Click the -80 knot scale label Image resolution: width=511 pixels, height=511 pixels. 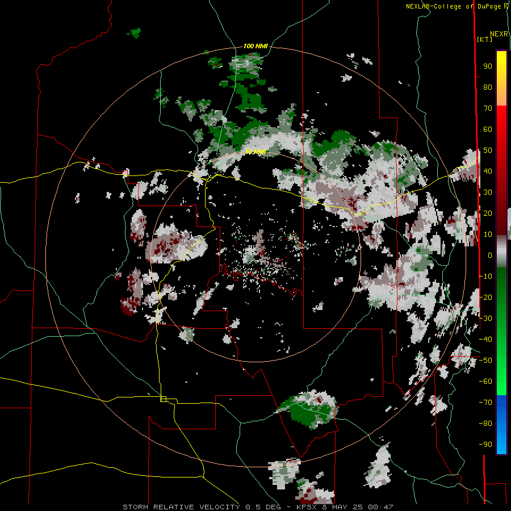click(x=485, y=424)
